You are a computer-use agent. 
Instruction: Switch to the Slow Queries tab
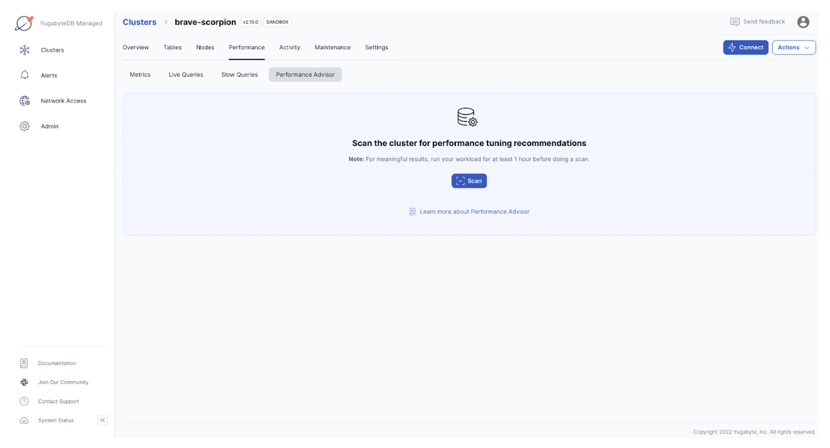tap(239, 74)
